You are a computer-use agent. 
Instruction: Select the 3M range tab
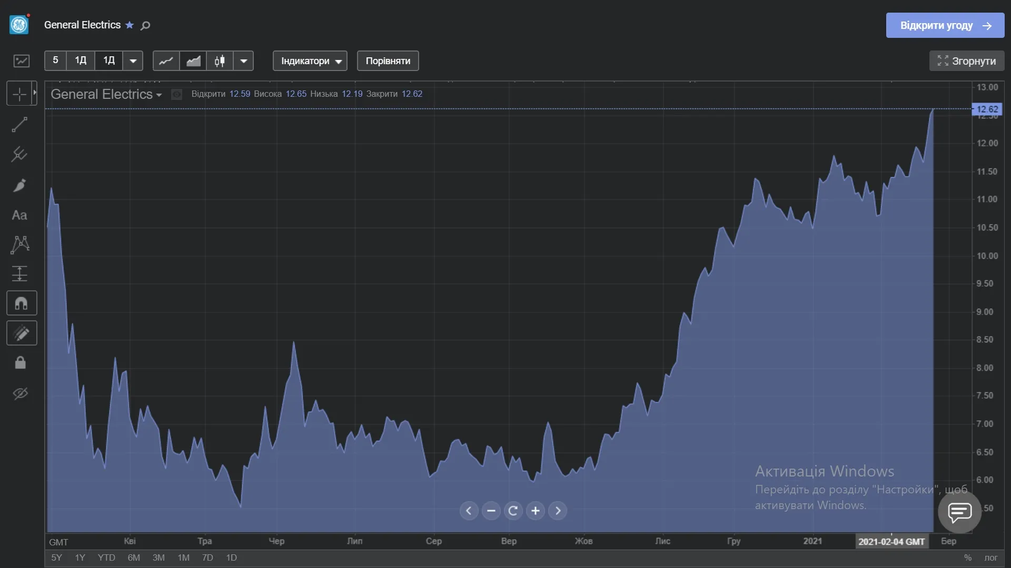coord(158,557)
